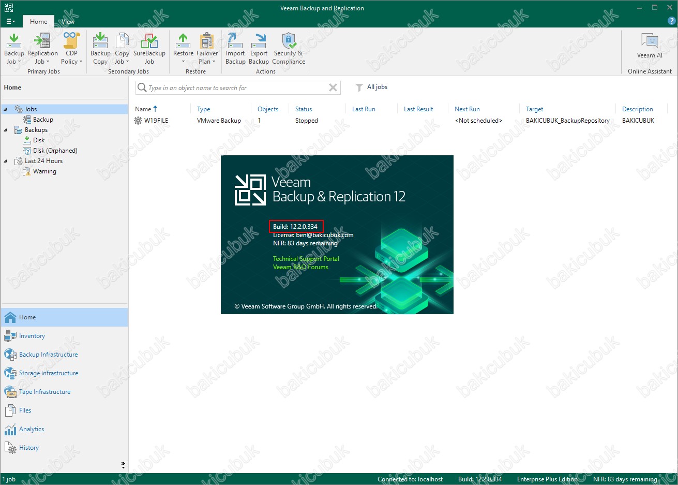Screen dimensions: 678x485
Task: Collapse the Backups tree node
Action: point(5,130)
